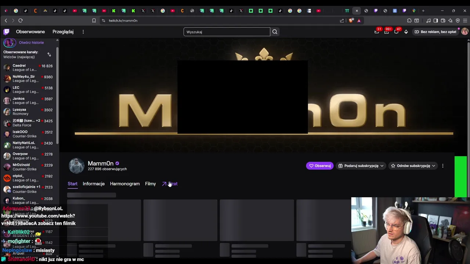Open IzakOOO channel in sidebar

click(28, 134)
